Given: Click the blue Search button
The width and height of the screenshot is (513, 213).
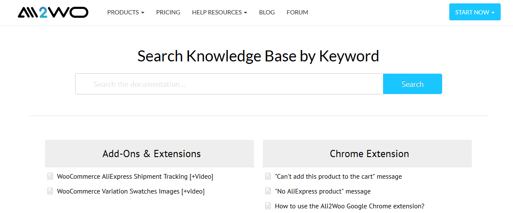Looking at the screenshot, I should click(412, 84).
